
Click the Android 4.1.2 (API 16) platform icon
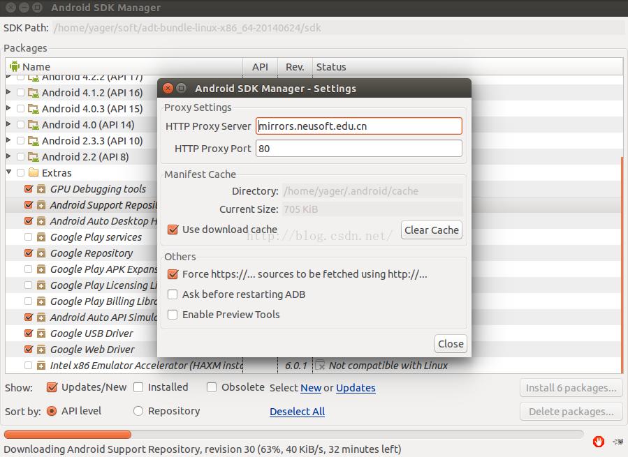tap(33, 93)
